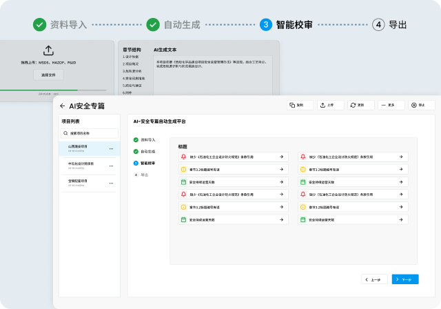Image resolution: width=441 pixels, height=309 pixels.
Task: Click the green calendar icon in the bottom-left card
Action: (184, 219)
